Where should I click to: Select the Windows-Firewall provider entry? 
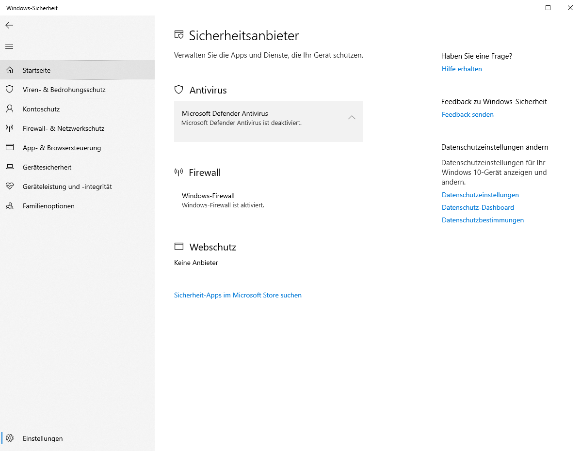coord(269,200)
